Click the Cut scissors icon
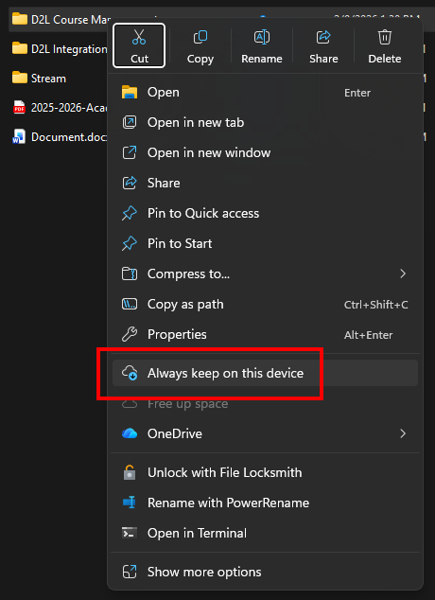This screenshot has width=435, height=600. [139, 38]
